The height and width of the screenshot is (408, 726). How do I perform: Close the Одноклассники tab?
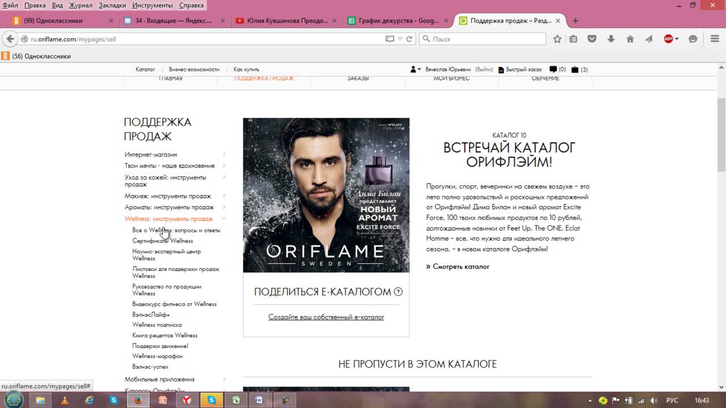pyautogui.click(x=111, y=21)
